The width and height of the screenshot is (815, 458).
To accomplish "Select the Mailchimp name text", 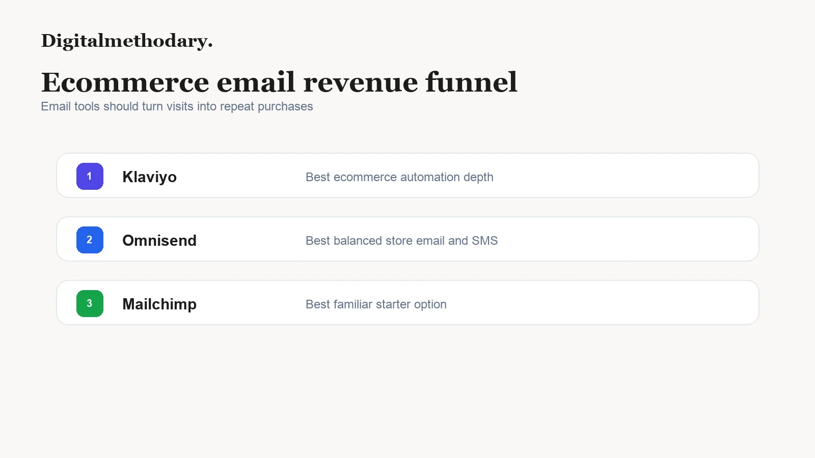I will (x=159, y=304).
